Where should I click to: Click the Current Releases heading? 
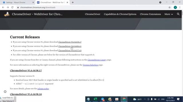click(25, 37)
